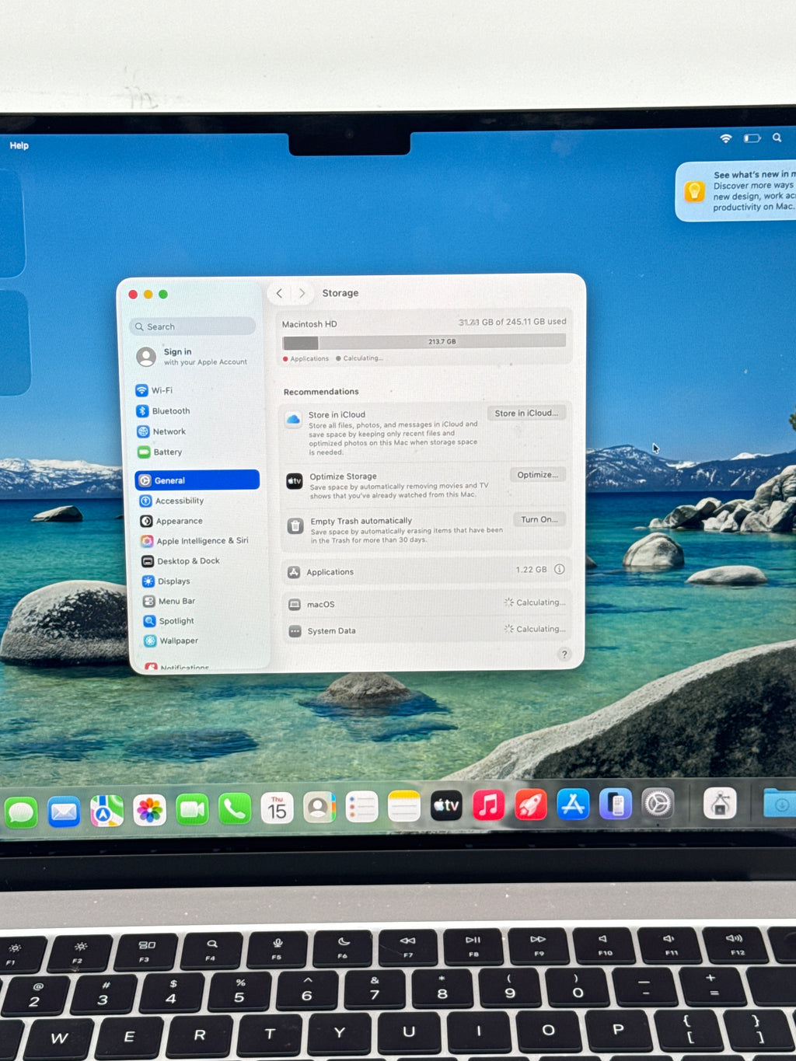796x1061 pixels.
Task: Click the trash icon beside Empty Trash automatically
Action: (x=295, y=526)
